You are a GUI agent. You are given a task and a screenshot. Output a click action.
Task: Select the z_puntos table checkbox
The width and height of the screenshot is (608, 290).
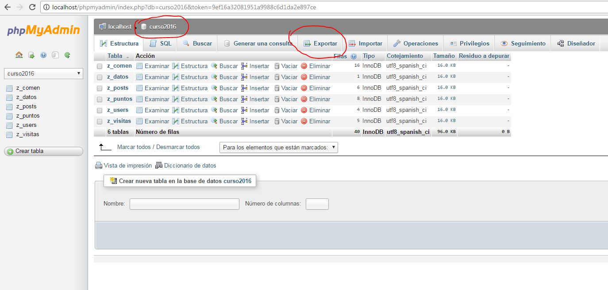100,99
